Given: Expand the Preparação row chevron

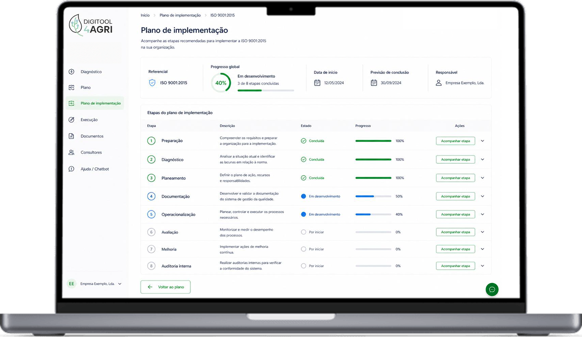Looking at the screenshot, I should tap(482, 141).
